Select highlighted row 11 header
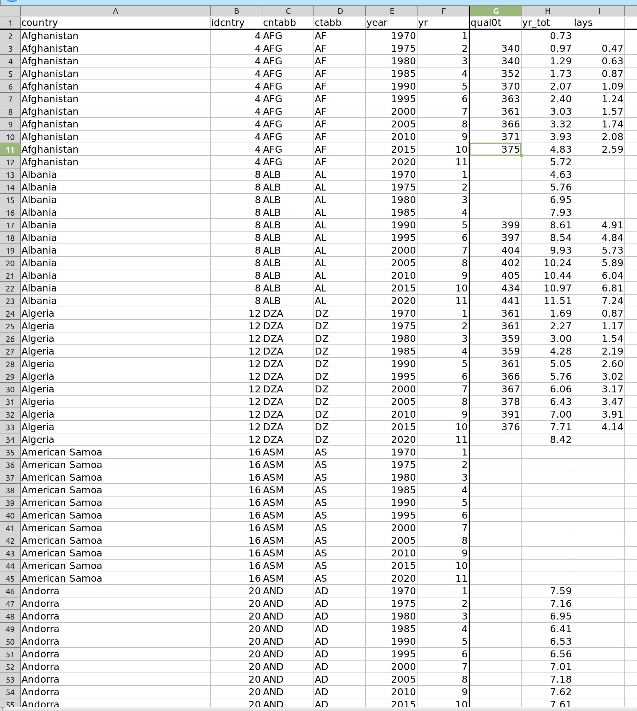 click(x=10, y=150)
